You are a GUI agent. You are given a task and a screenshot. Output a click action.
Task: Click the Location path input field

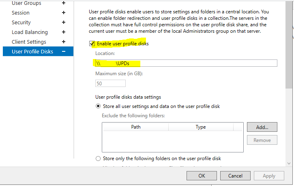186,63
